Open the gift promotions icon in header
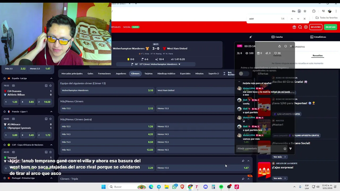 coord(294,27)
